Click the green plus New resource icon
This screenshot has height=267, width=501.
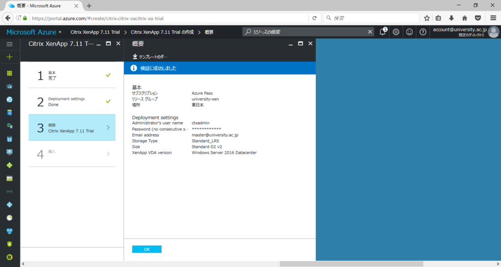click(10, 57)
